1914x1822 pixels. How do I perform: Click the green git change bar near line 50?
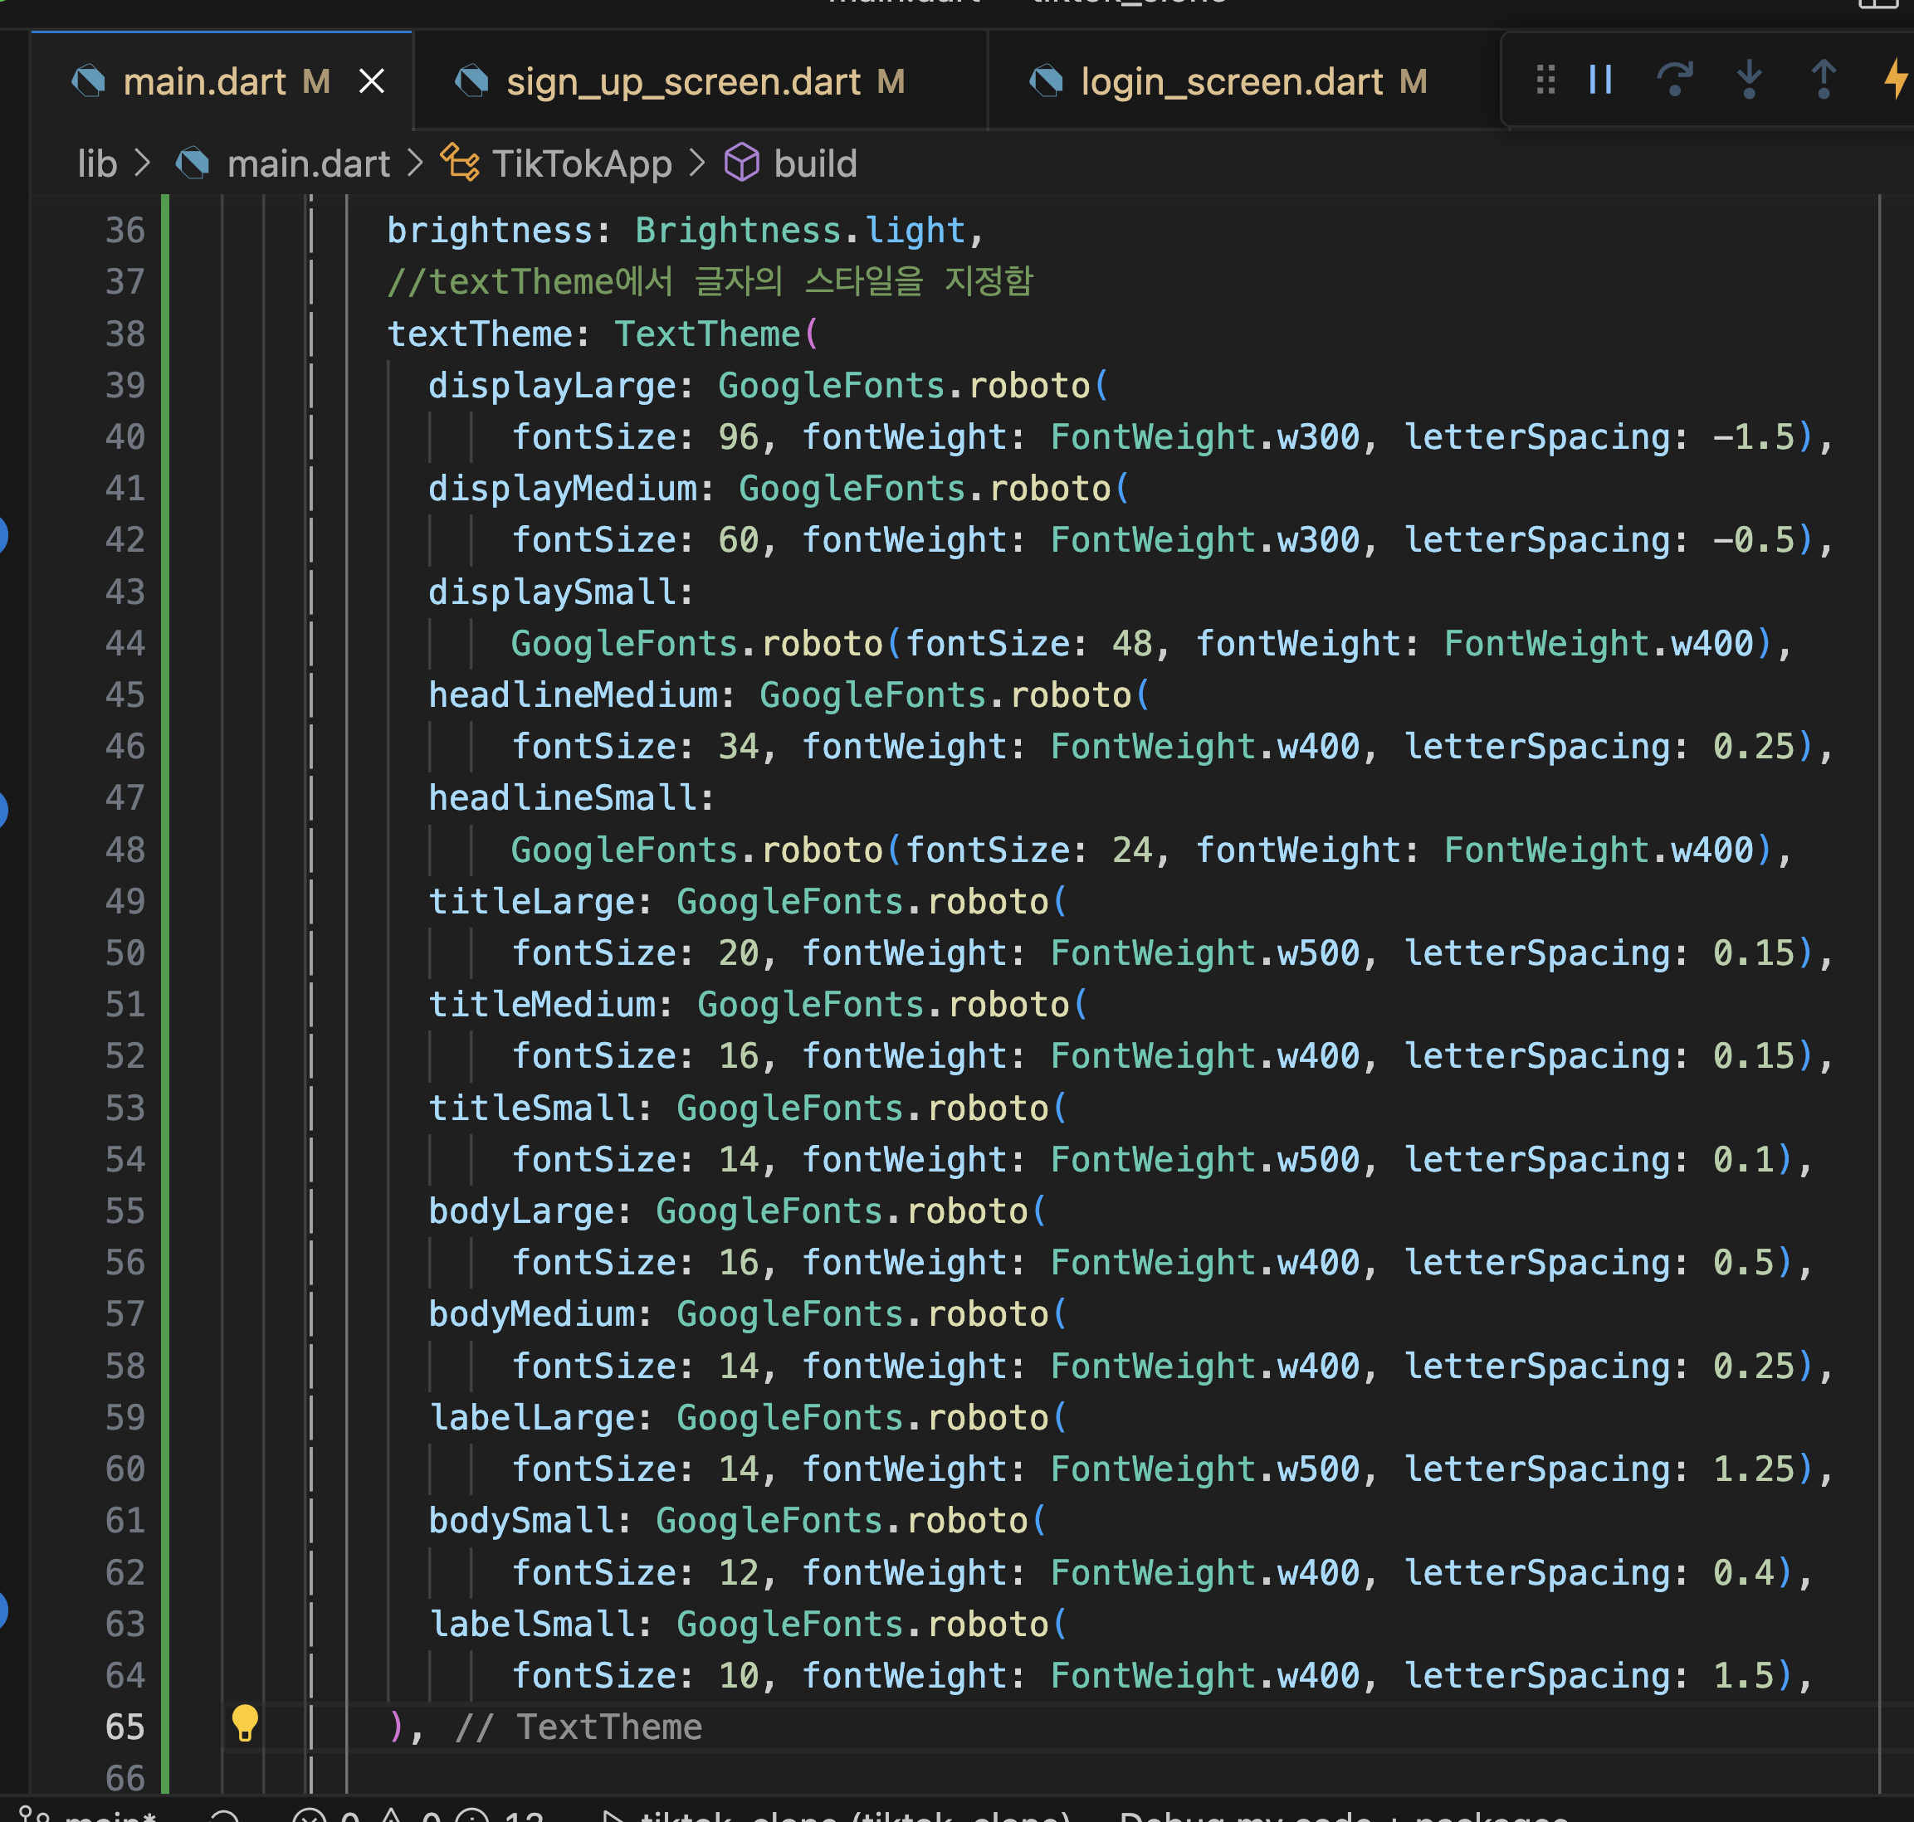point(165,952)
